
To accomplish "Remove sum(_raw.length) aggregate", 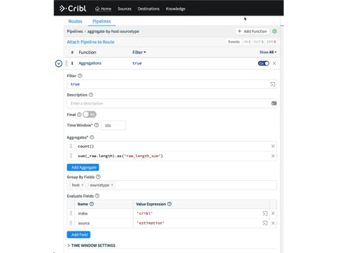I will (273, 156).
